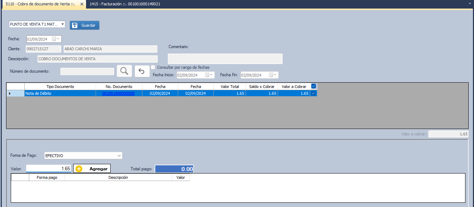The width and height of the screenshot is (474, 207).
Task: Select the Nota de Débito cell
Action: [x=60, y=93]
